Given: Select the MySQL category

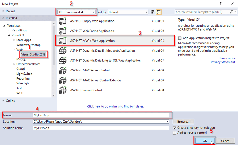Looking at the screenshot, I should tap(21, 59).
